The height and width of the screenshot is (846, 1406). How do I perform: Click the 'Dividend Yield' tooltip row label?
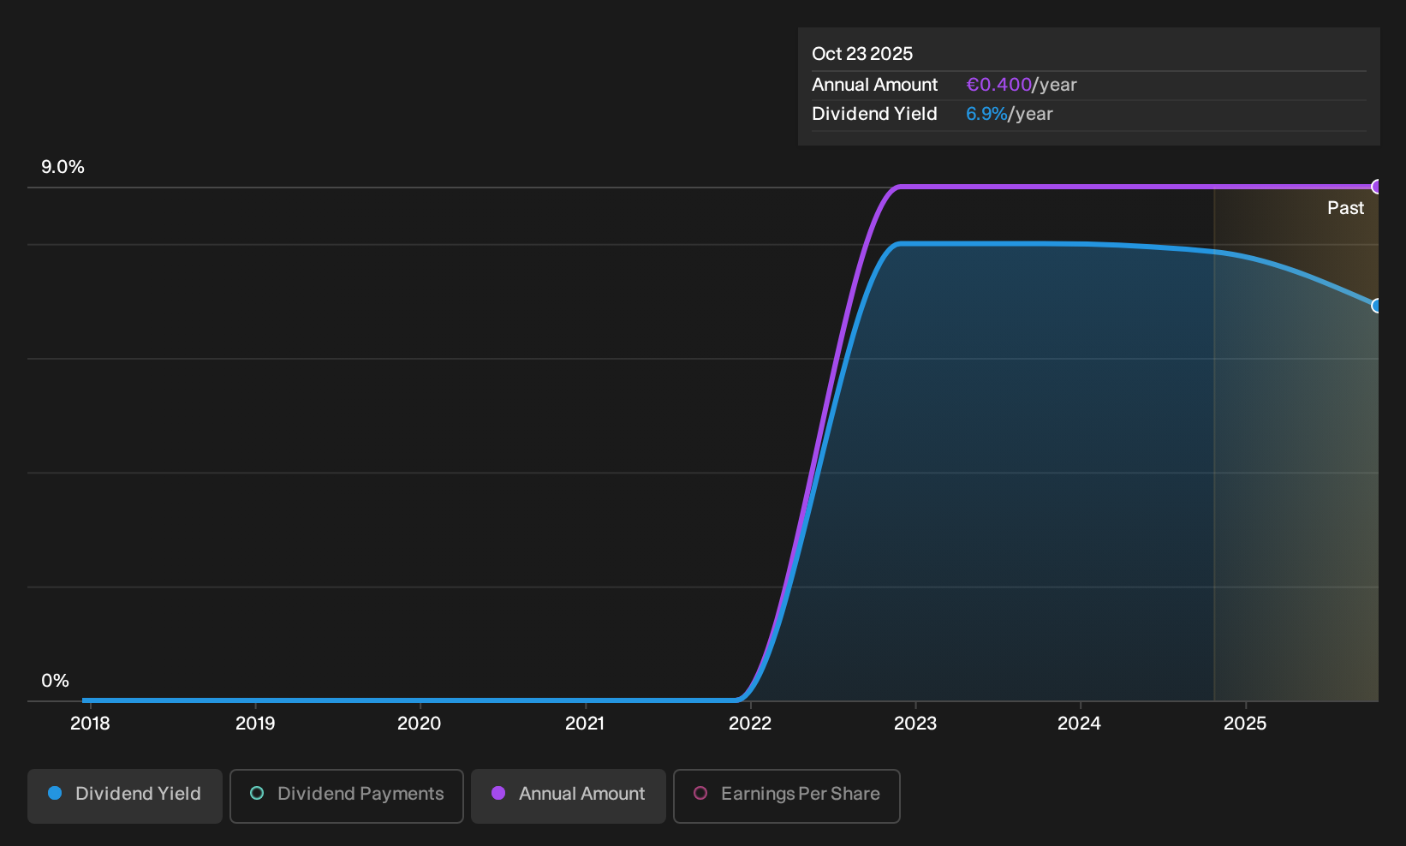tap(874, 114)
